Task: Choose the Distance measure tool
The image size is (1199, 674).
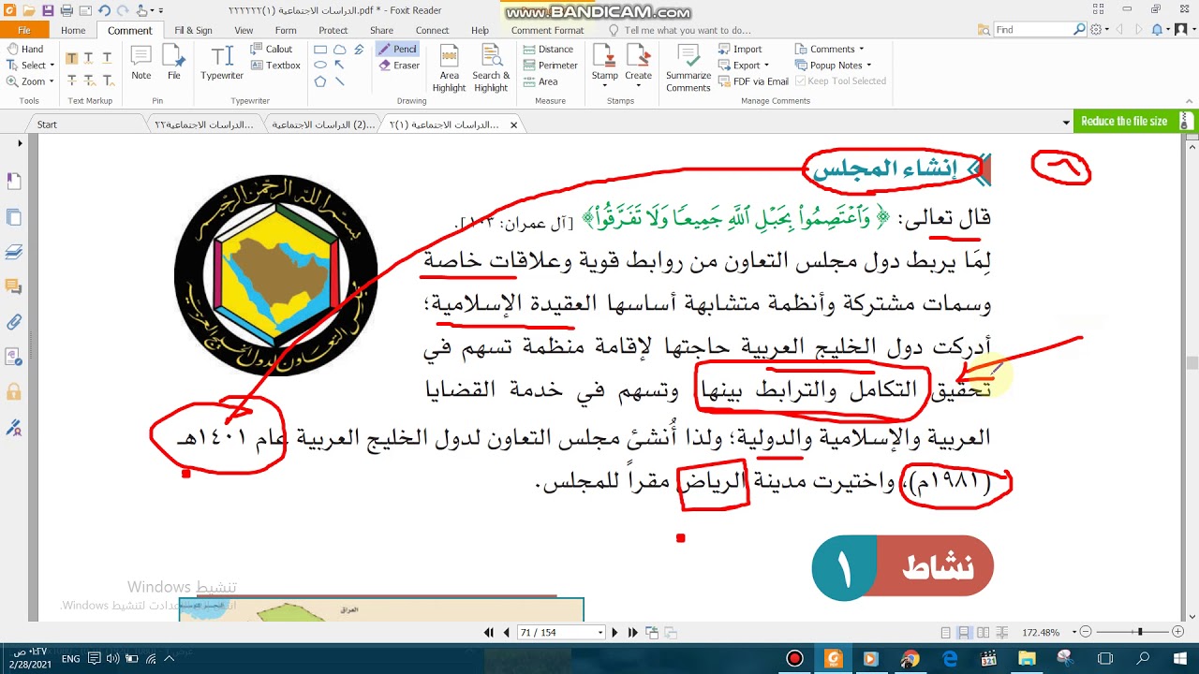Action: pyautogui.click(x=548, y=49)
